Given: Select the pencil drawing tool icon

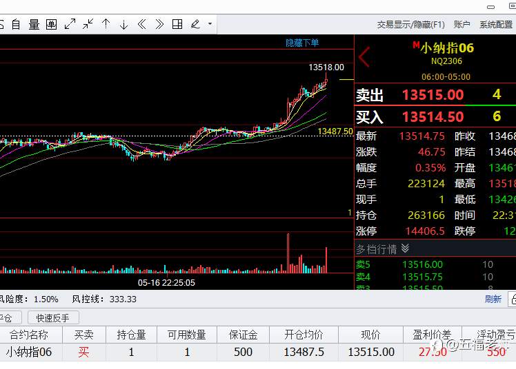Looking at the screenshot, I should (195, 24).
